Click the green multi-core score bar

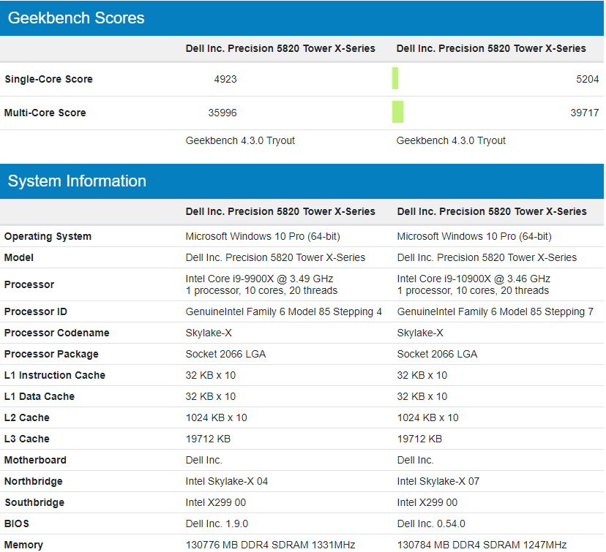point(397,111)
